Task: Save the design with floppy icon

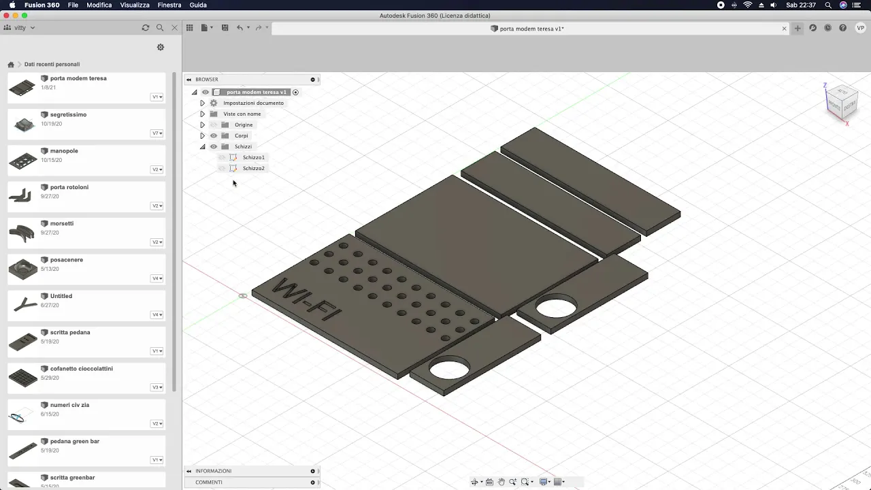Action: 225,28
